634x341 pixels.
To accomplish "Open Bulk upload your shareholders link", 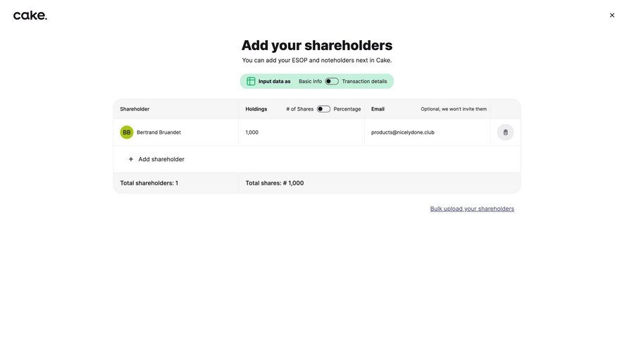I will point(472,209).
